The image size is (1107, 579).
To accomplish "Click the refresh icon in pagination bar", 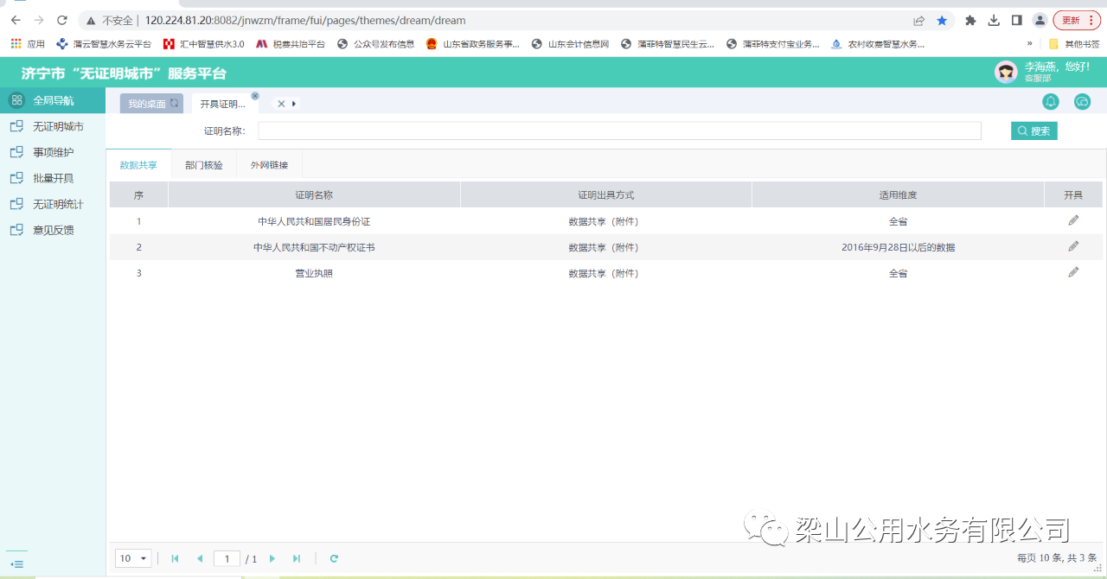I will (x=334, y=559).
